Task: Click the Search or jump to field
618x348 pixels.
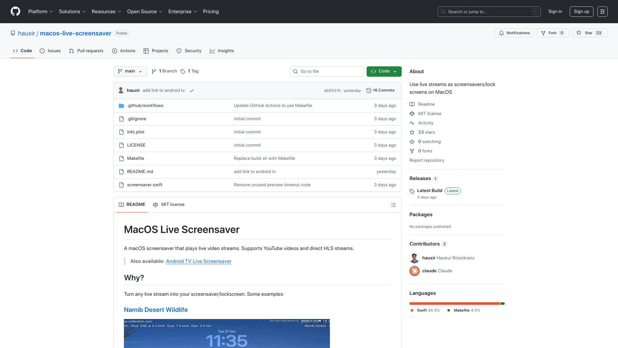Action: 489,12
